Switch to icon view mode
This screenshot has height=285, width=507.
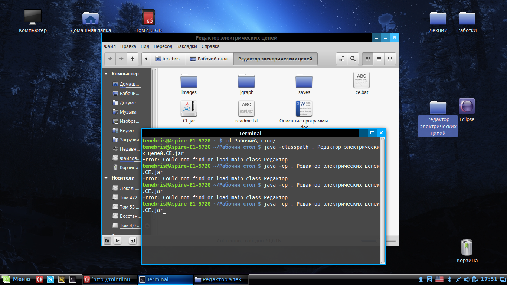(x=367, y=59)
